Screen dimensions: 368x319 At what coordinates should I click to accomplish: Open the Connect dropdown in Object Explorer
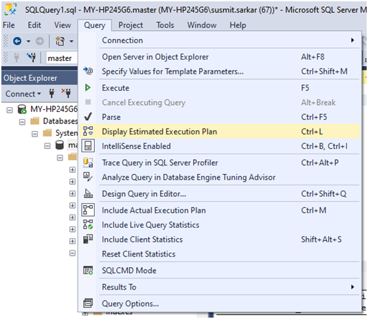pos(23,94)
